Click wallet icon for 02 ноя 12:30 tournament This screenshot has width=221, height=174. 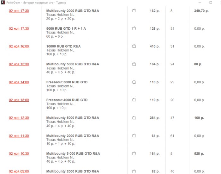[134, 118]
